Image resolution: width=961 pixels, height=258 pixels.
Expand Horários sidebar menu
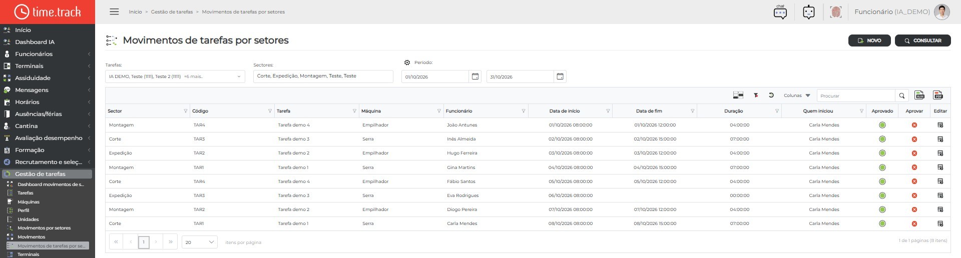pos(47,102)
